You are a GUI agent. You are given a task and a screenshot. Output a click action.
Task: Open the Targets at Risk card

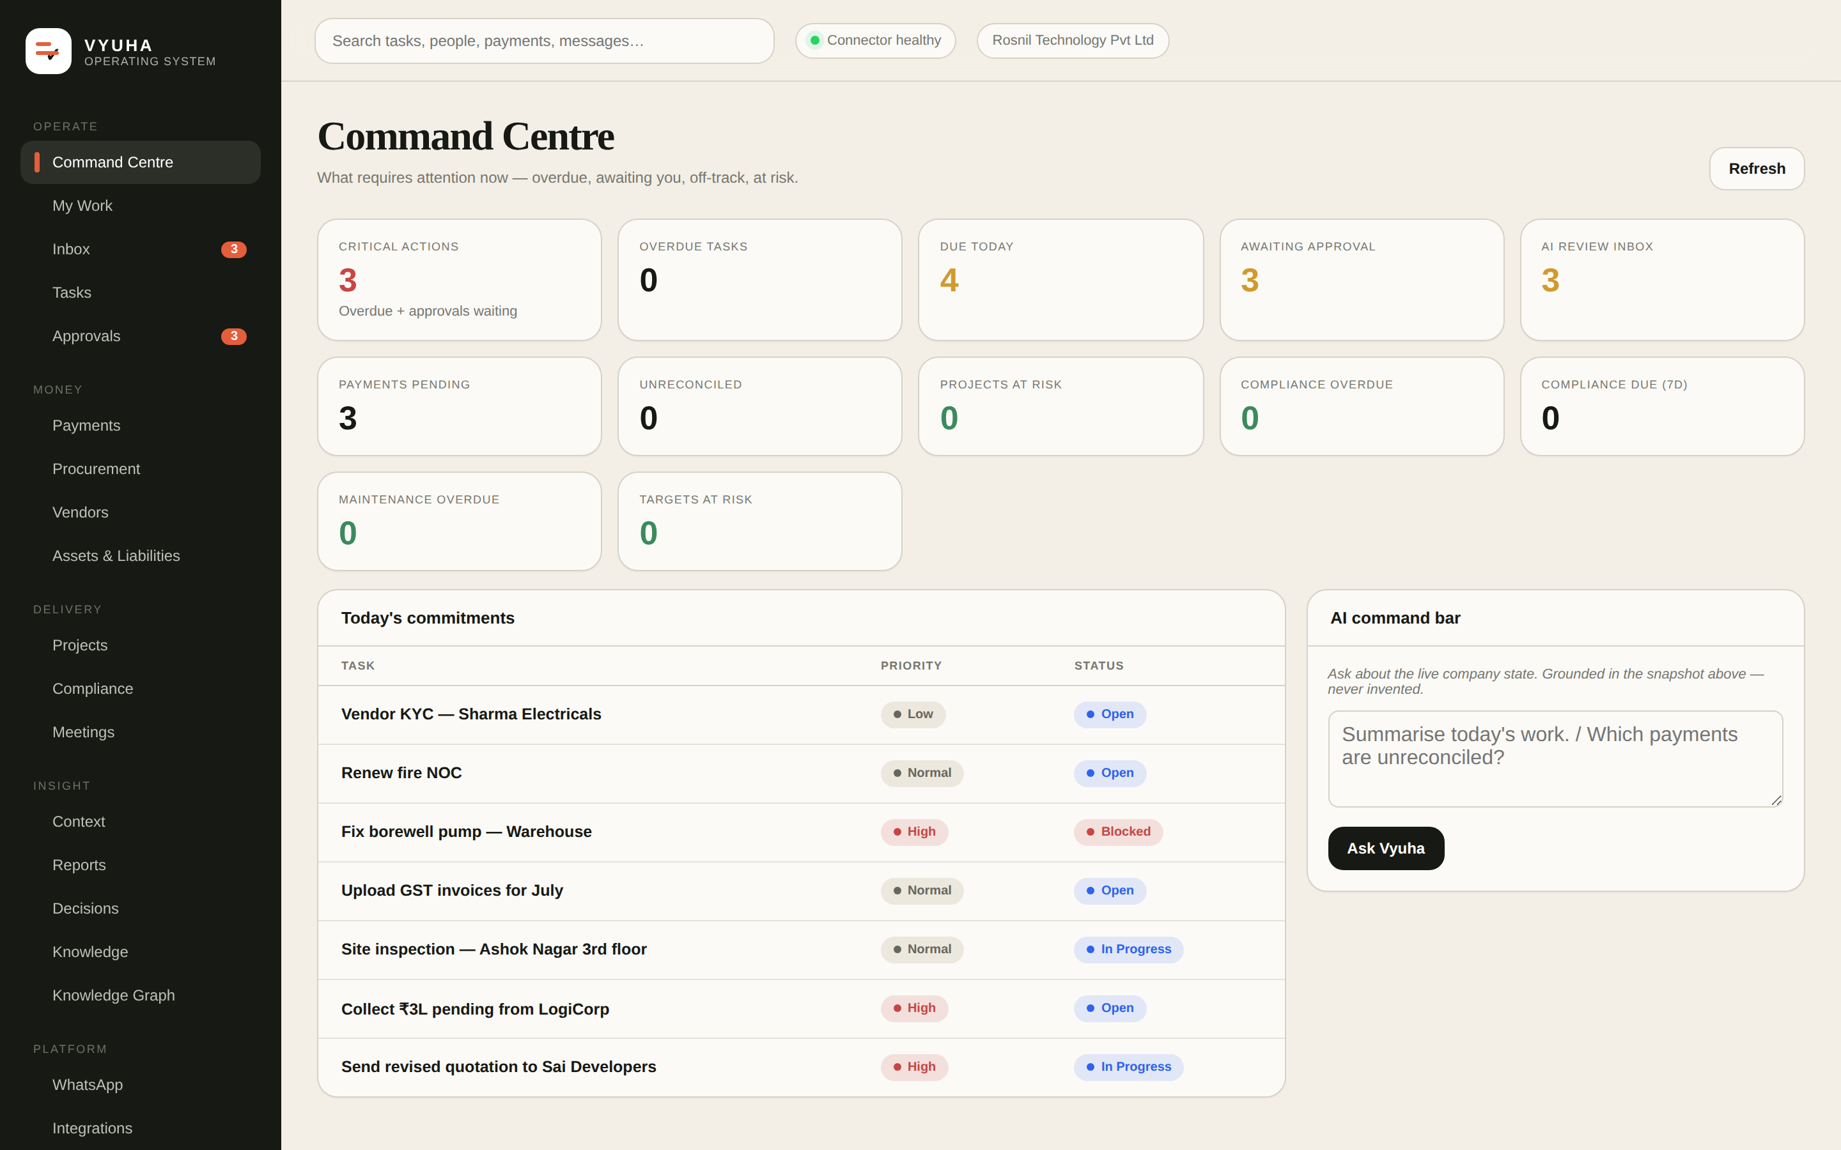[760, 521]
